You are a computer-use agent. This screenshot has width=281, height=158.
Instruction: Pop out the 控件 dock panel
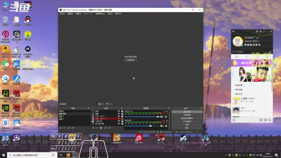tap(201, 108)
